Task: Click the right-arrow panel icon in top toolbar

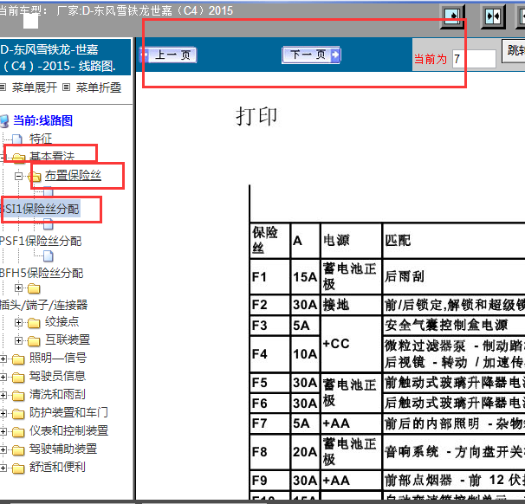Action: tap(452, 16)
